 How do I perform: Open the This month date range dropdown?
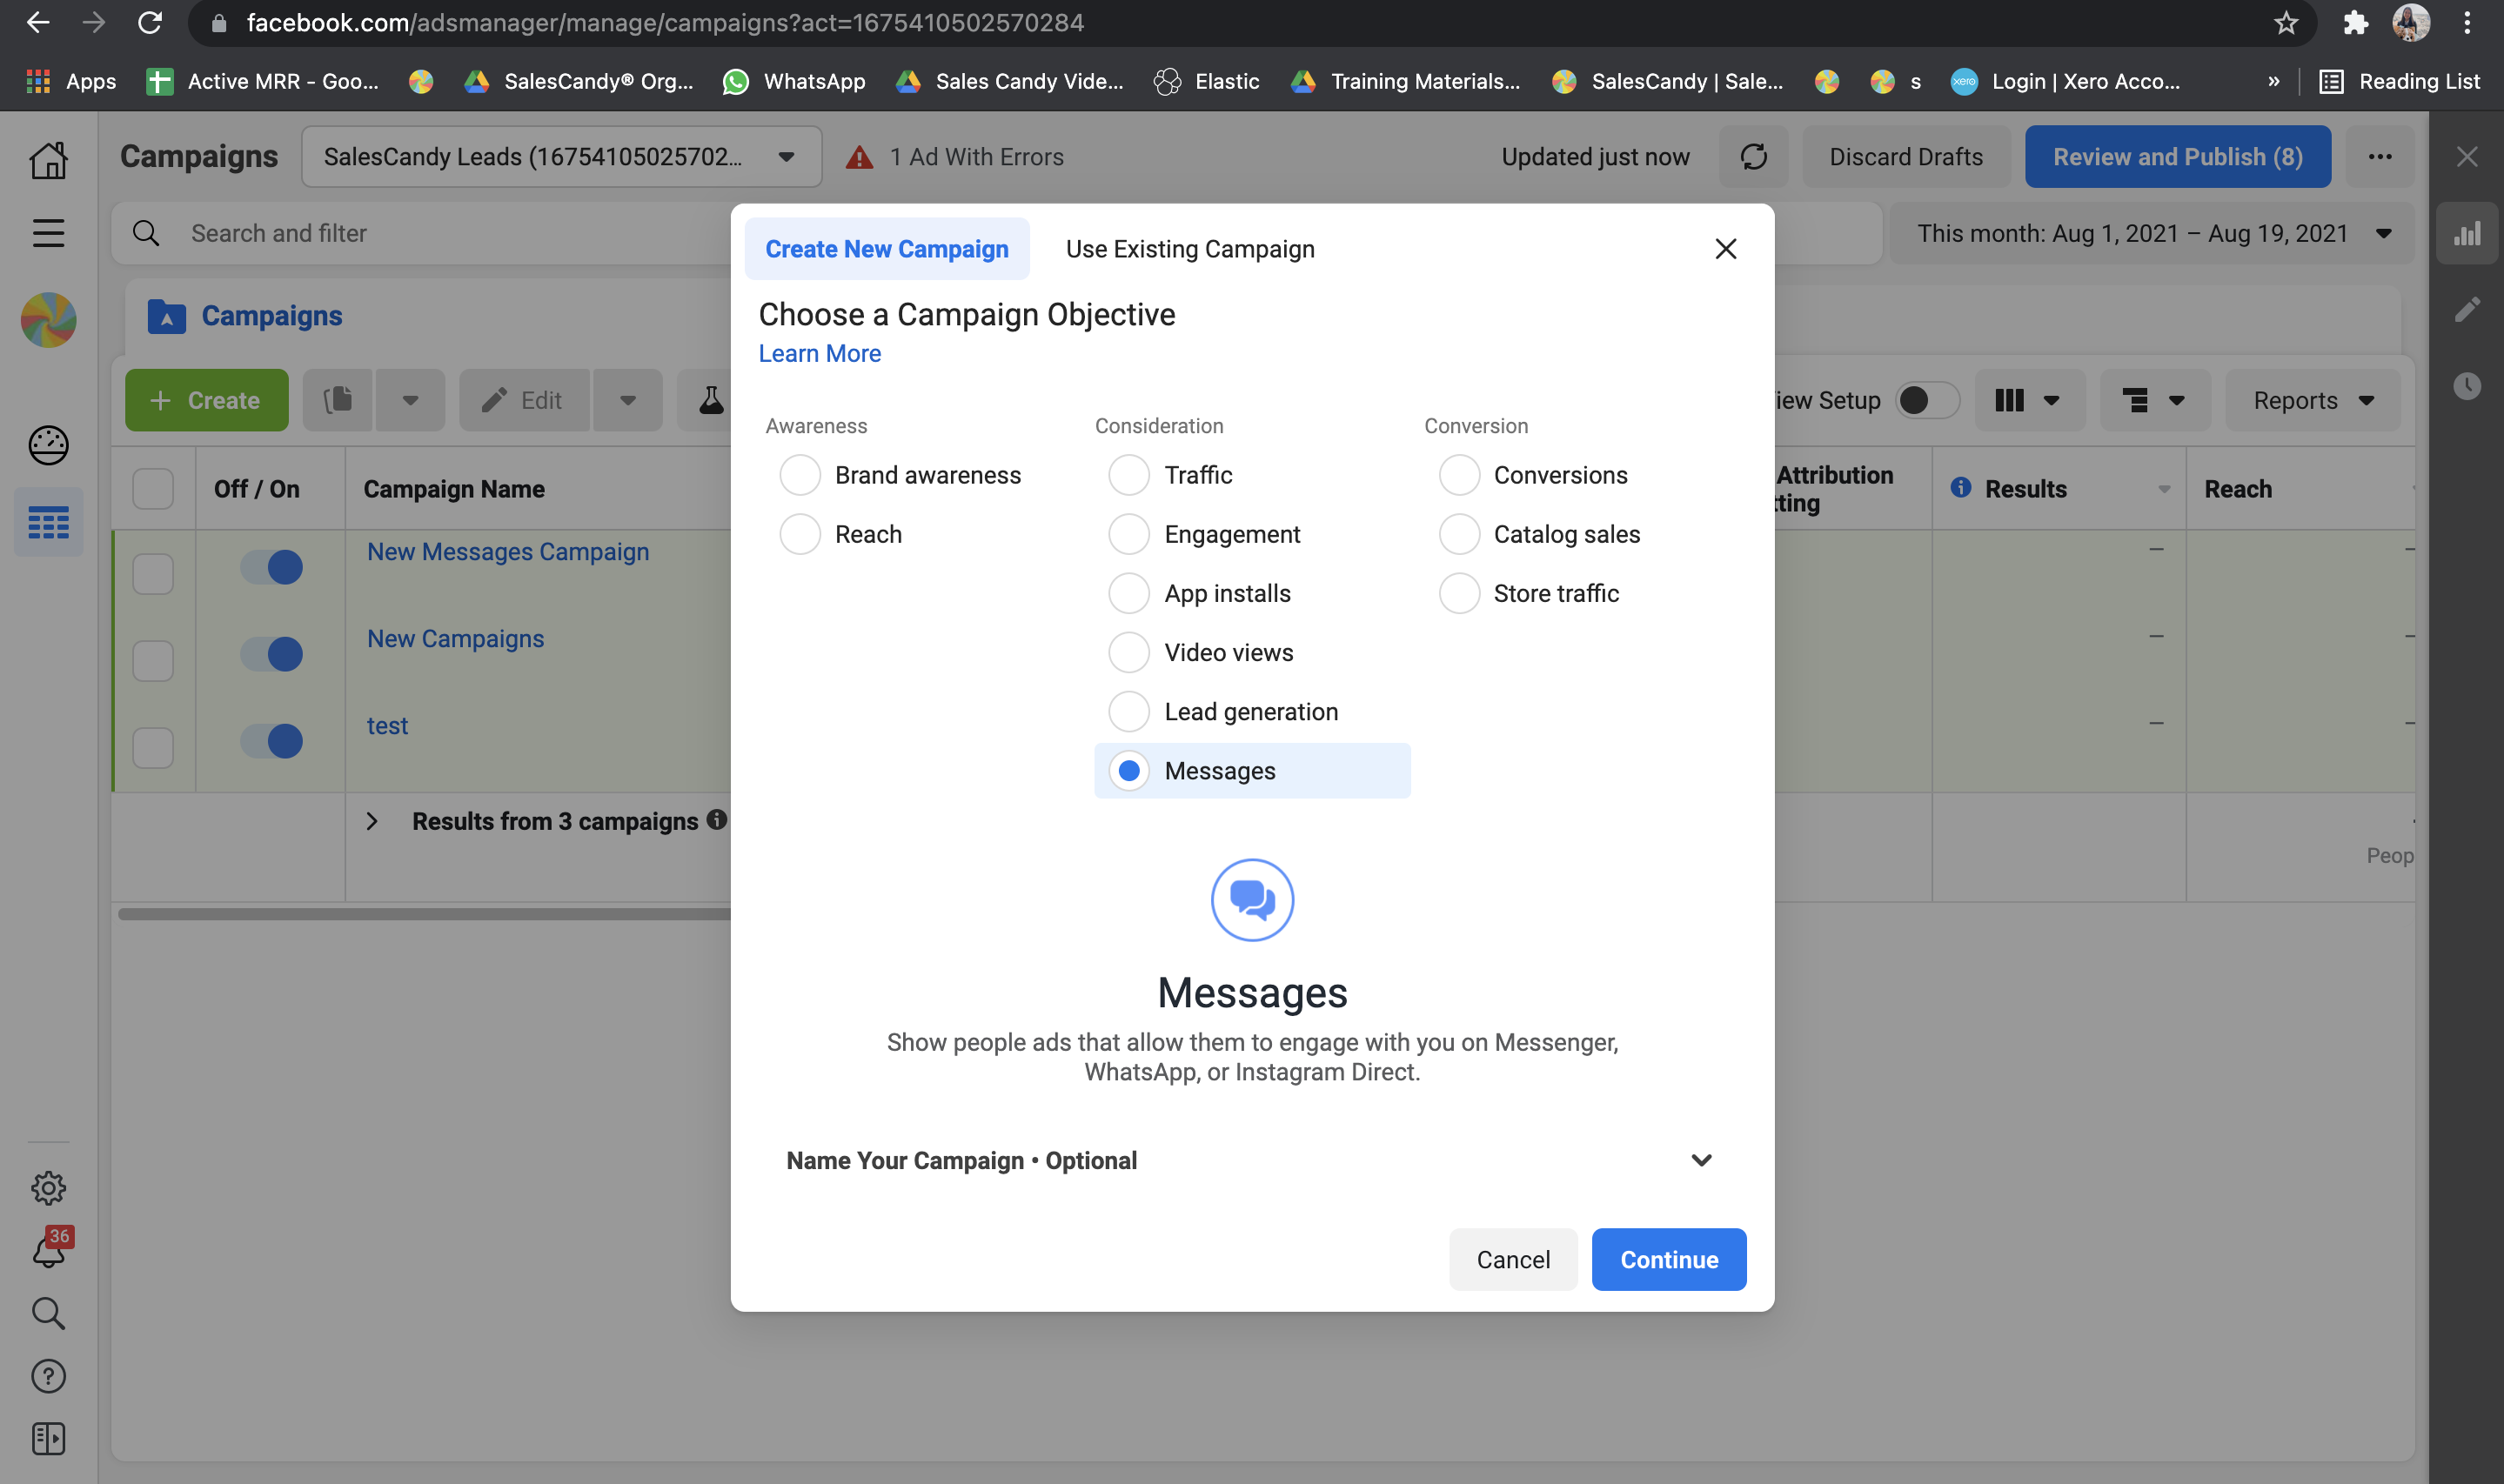(2151, 234)
